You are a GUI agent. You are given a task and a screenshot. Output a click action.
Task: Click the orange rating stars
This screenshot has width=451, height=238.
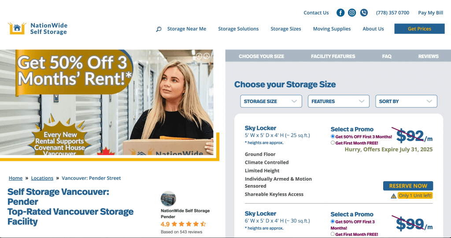click(189, 224)
